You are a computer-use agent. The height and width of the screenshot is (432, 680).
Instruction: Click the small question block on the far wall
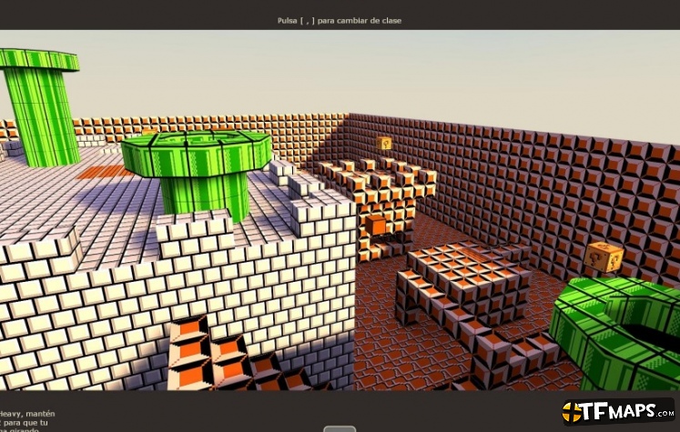[383, 143]
